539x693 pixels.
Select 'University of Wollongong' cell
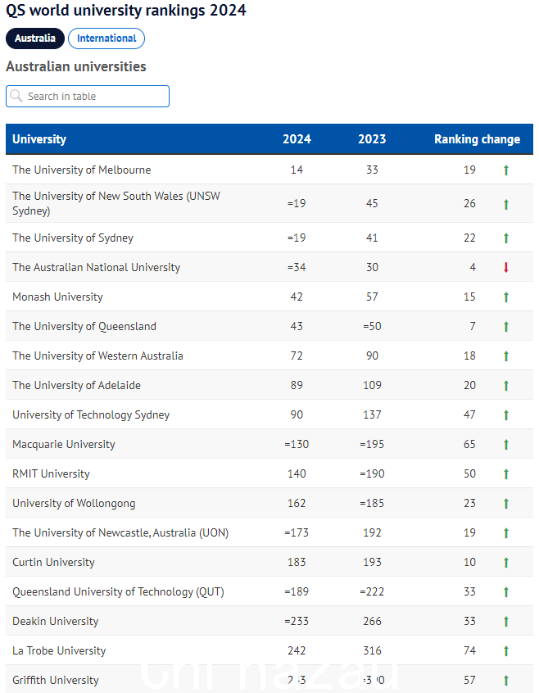[74, 504]
